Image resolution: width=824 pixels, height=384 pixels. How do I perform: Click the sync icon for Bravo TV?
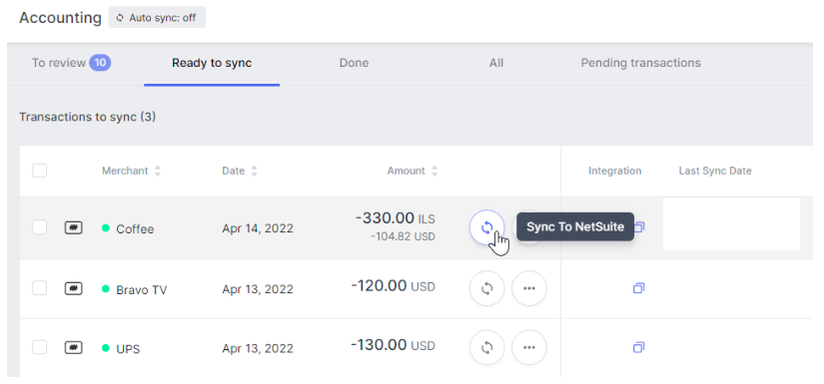(x=487, y=288)
